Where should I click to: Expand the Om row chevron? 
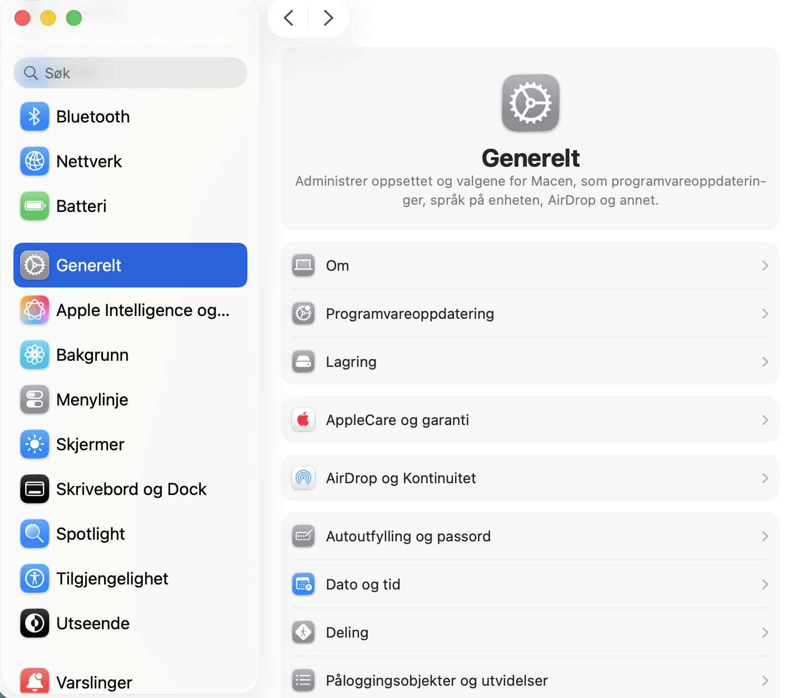click(x=765, y=266)
